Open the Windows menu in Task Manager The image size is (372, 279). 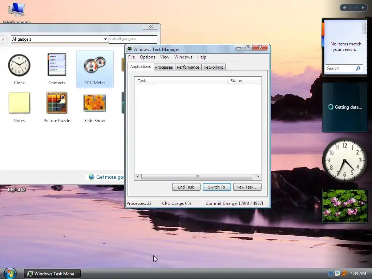183,57
